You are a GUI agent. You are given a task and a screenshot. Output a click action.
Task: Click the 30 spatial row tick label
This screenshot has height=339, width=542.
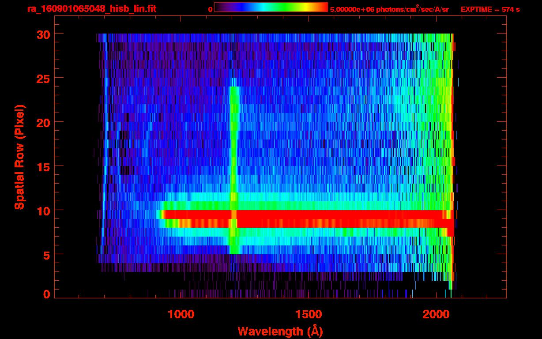[x=43, y=34]
